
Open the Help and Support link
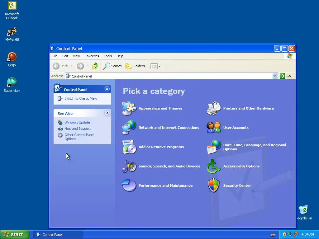[x=78, y=129]
